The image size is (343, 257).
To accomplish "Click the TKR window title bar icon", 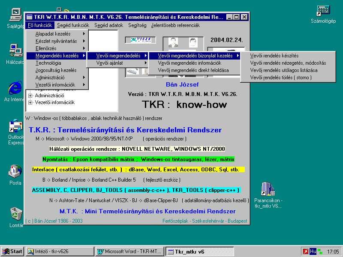I will coord(29,17).
